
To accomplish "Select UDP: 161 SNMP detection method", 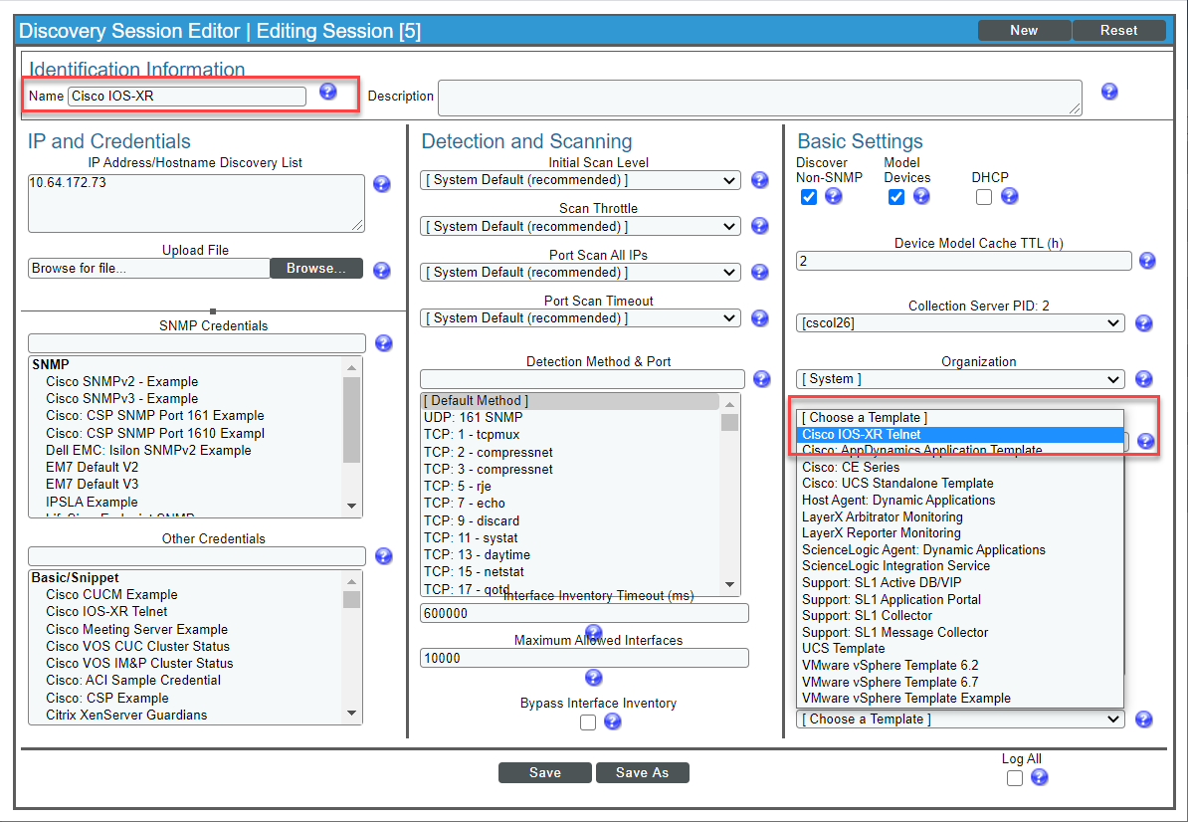I will [x=473, y=417].
